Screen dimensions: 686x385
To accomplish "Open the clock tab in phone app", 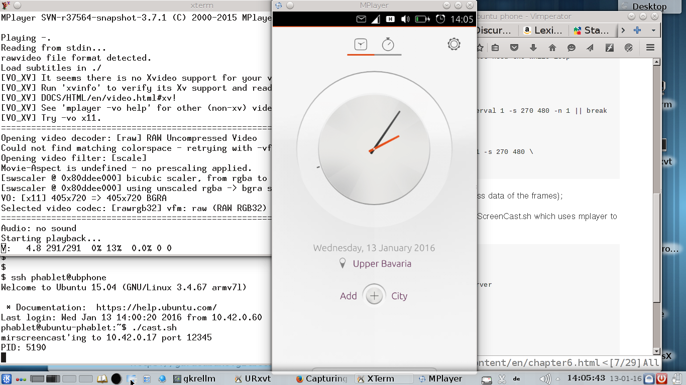I will 361,45.
